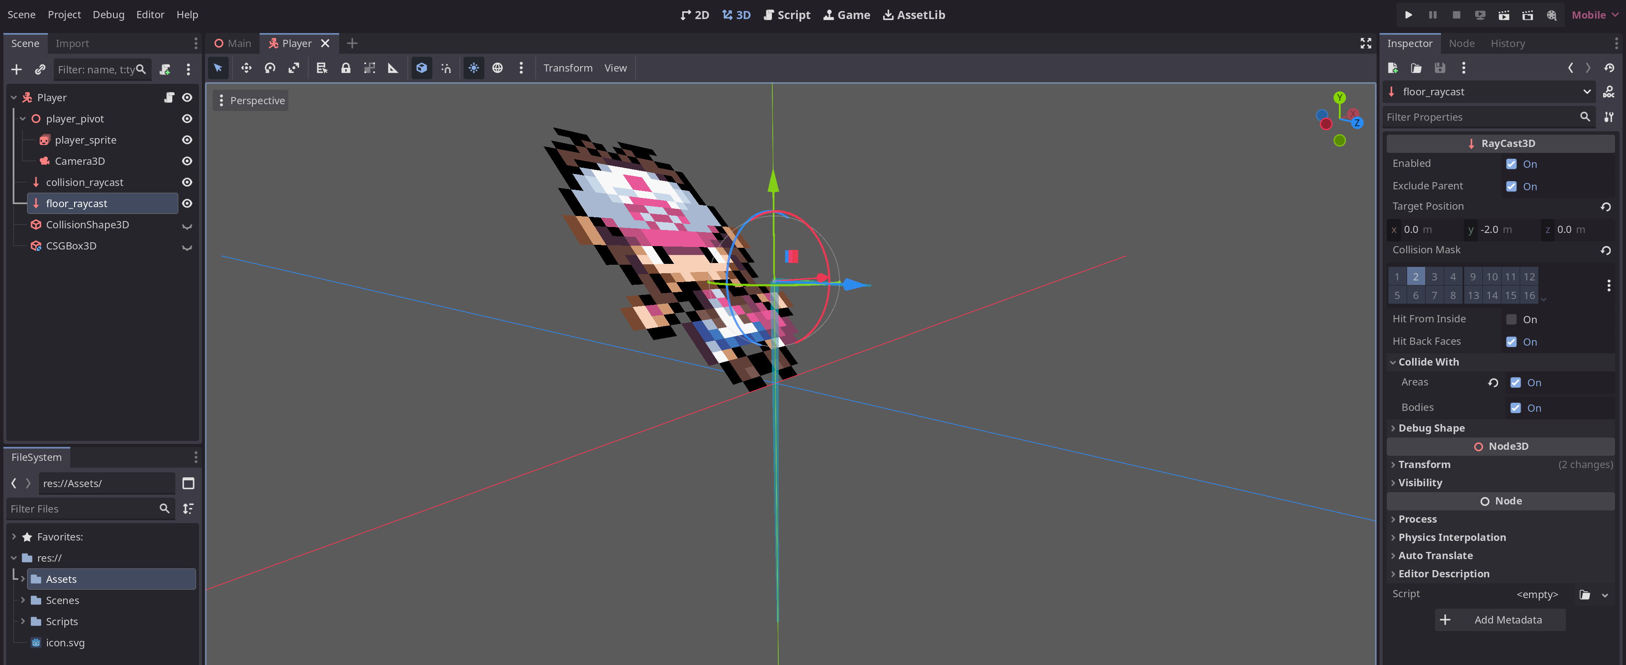Expand the Transform section
This screenshot has height=665, width=1626.
point(1424,464)
